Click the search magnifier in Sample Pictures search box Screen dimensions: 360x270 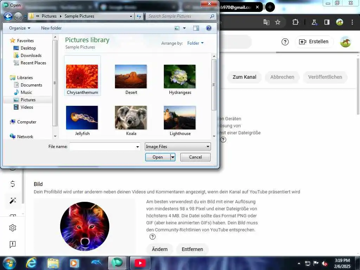pyautogui.click(x=212, y=16)
